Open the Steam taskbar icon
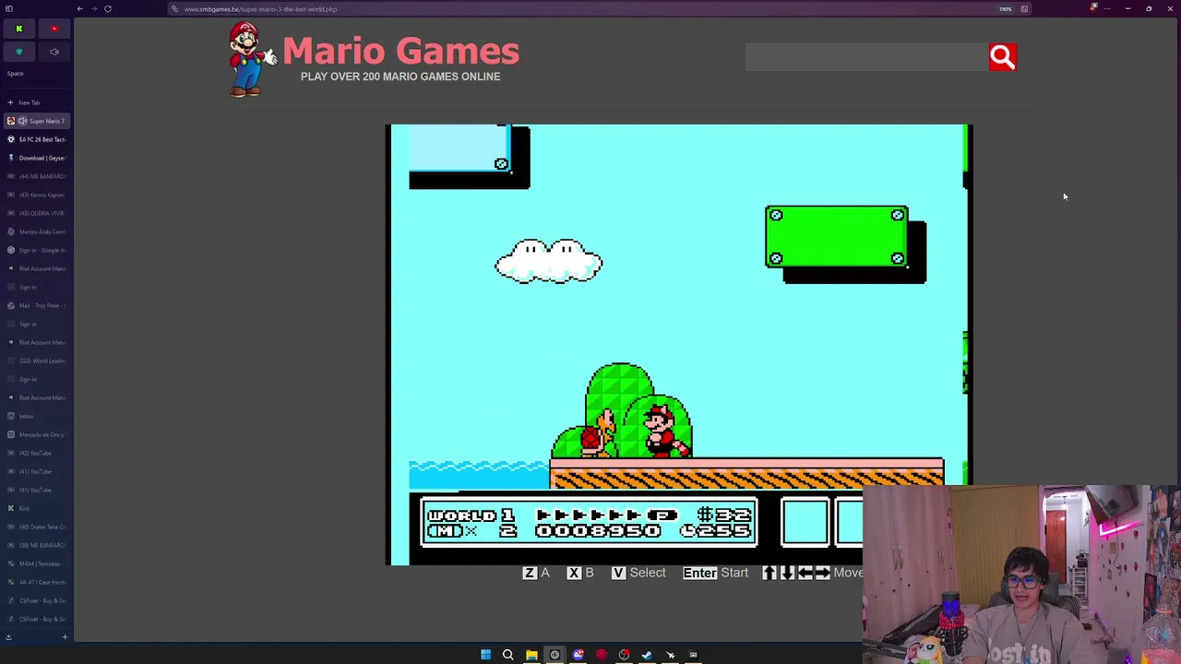The height and width of the screenshot is (664, 1181). [x=647, y=655]
